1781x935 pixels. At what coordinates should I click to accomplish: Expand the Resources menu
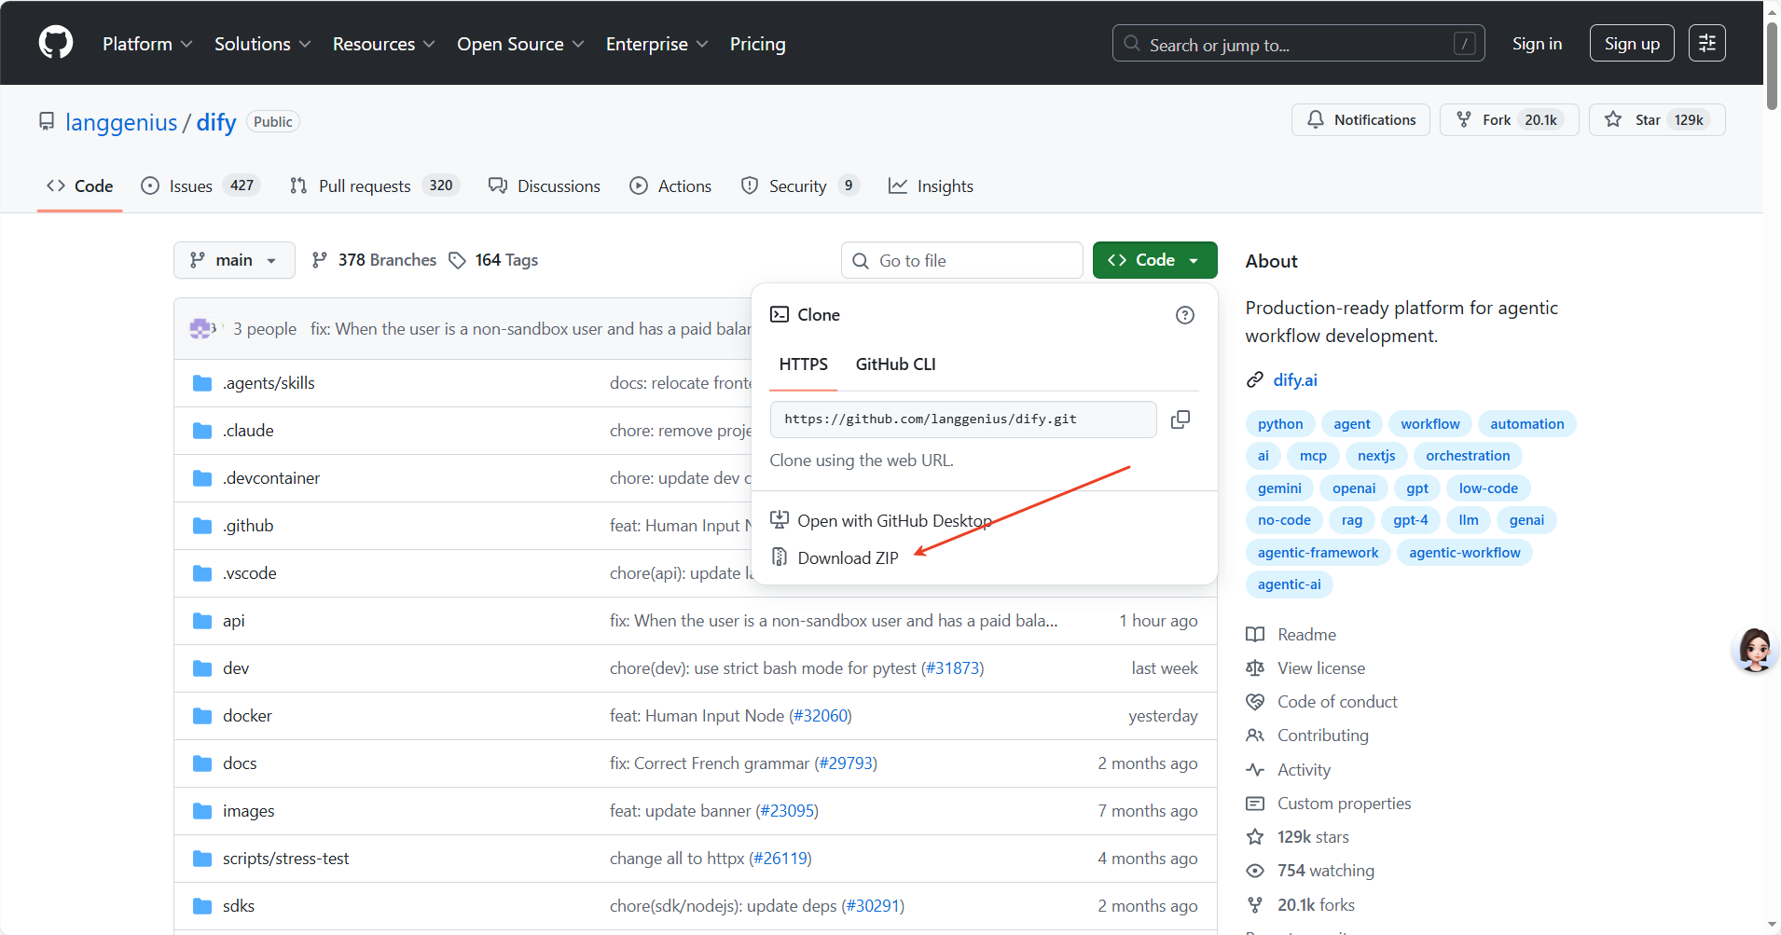tap(383, 44)
